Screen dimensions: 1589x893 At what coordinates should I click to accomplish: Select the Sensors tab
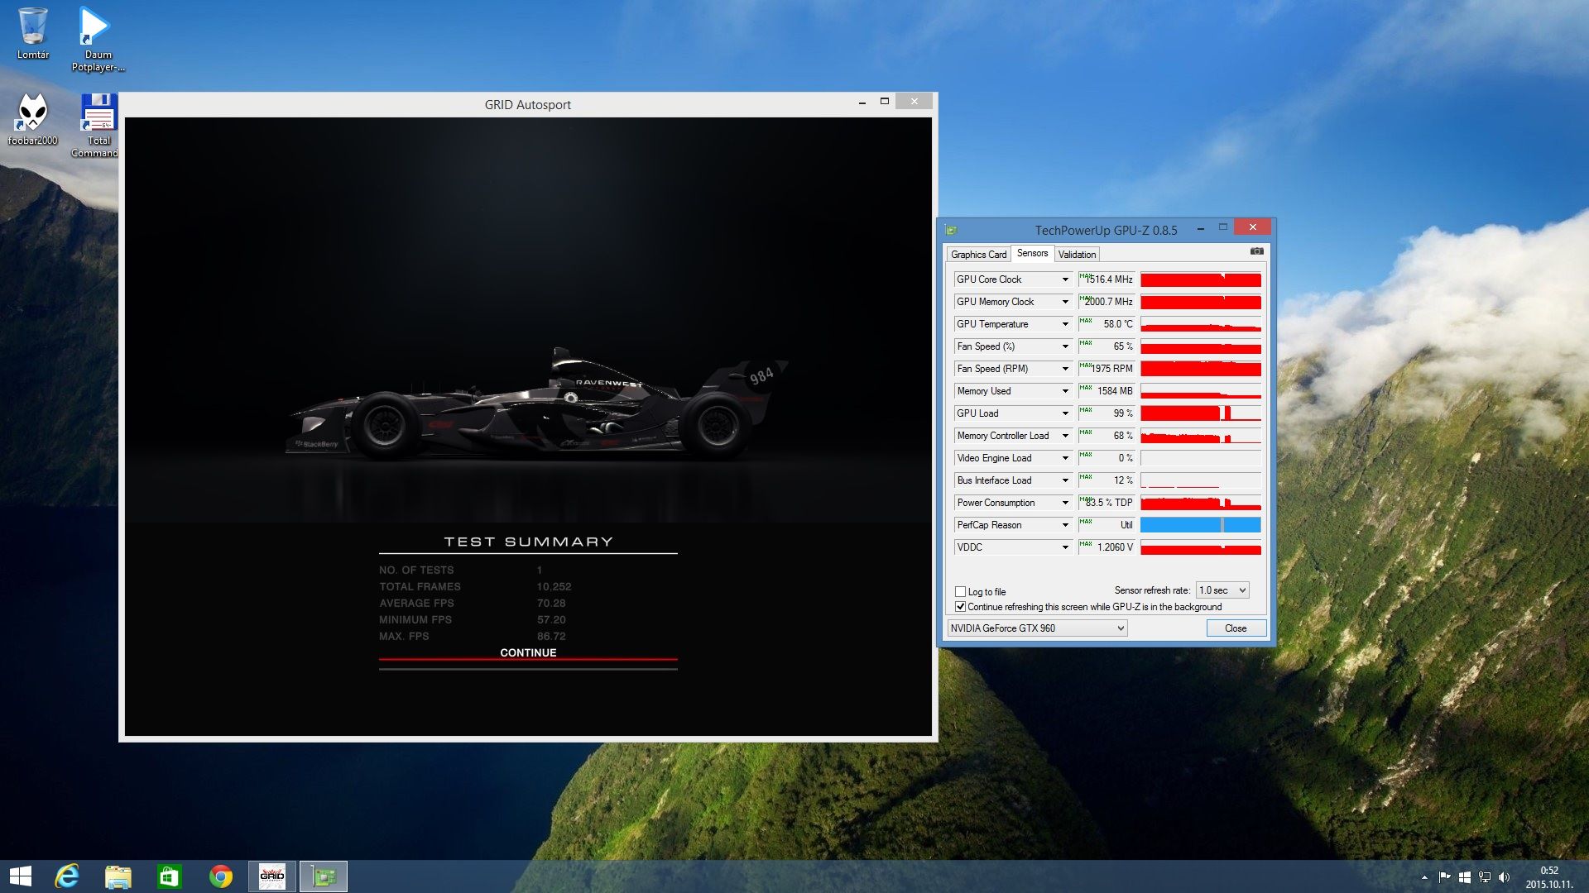coord(1032,253)
